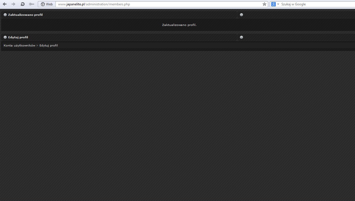Click the Web globe security badge
The width and height of the screenshot is (355, 201).
[47, 4]
